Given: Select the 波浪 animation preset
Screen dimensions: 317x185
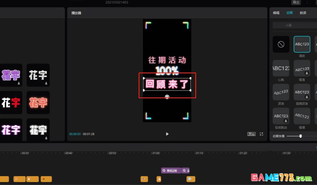Looking at the screenshot, I should tap(281, 92).
